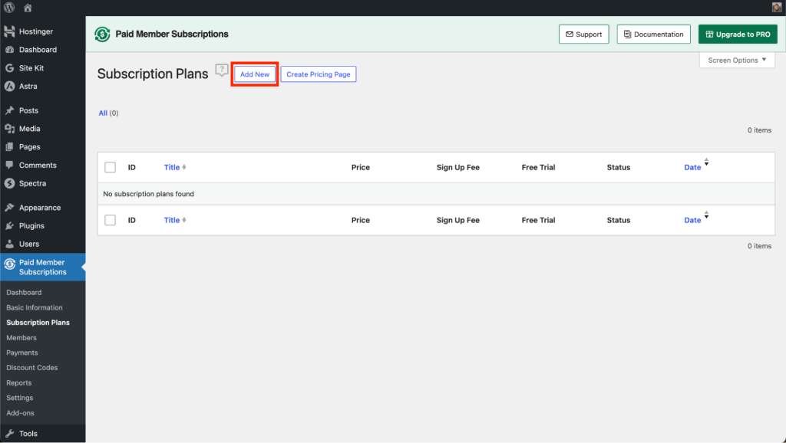Screen dimensions: 786x443
Task: Click the Add New button
Action: pos(254,74)
